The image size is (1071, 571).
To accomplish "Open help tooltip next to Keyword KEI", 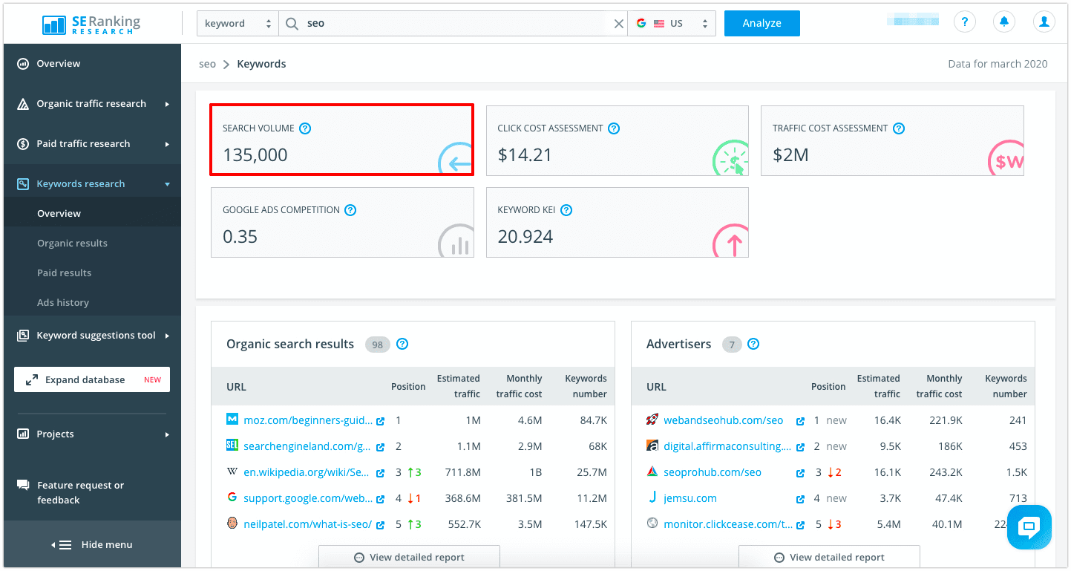I will click(566, 210).
